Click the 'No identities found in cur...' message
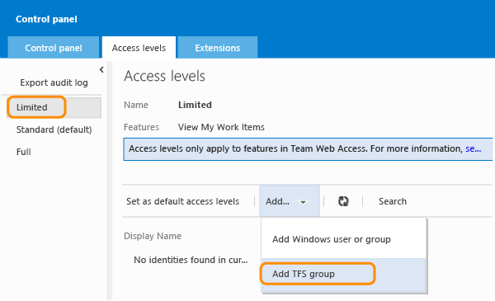 click(x=191, y=260)
